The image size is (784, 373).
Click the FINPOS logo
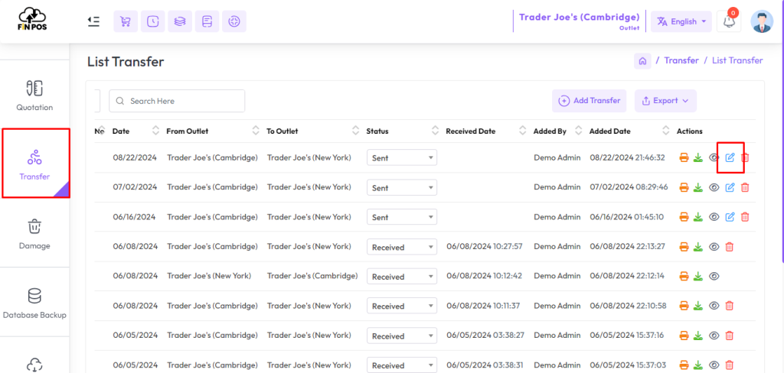tap(32, 18)
